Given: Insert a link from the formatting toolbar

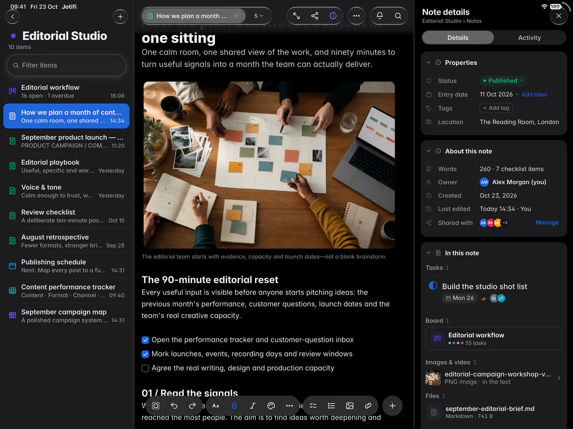Looking at the screenshot, I should [368, 406].
